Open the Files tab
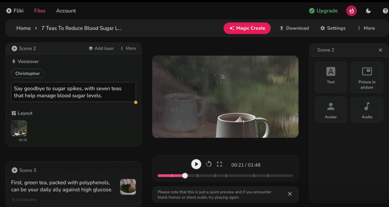 40,11
